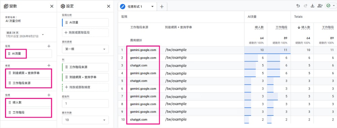Add a new 指標 with plus icon
This screenshot has width=337, height=128.
(x=49, y=95)
